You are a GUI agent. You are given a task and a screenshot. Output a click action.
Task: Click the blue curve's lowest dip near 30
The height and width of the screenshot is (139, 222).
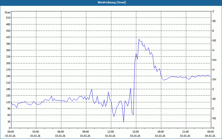click(123, 122)
